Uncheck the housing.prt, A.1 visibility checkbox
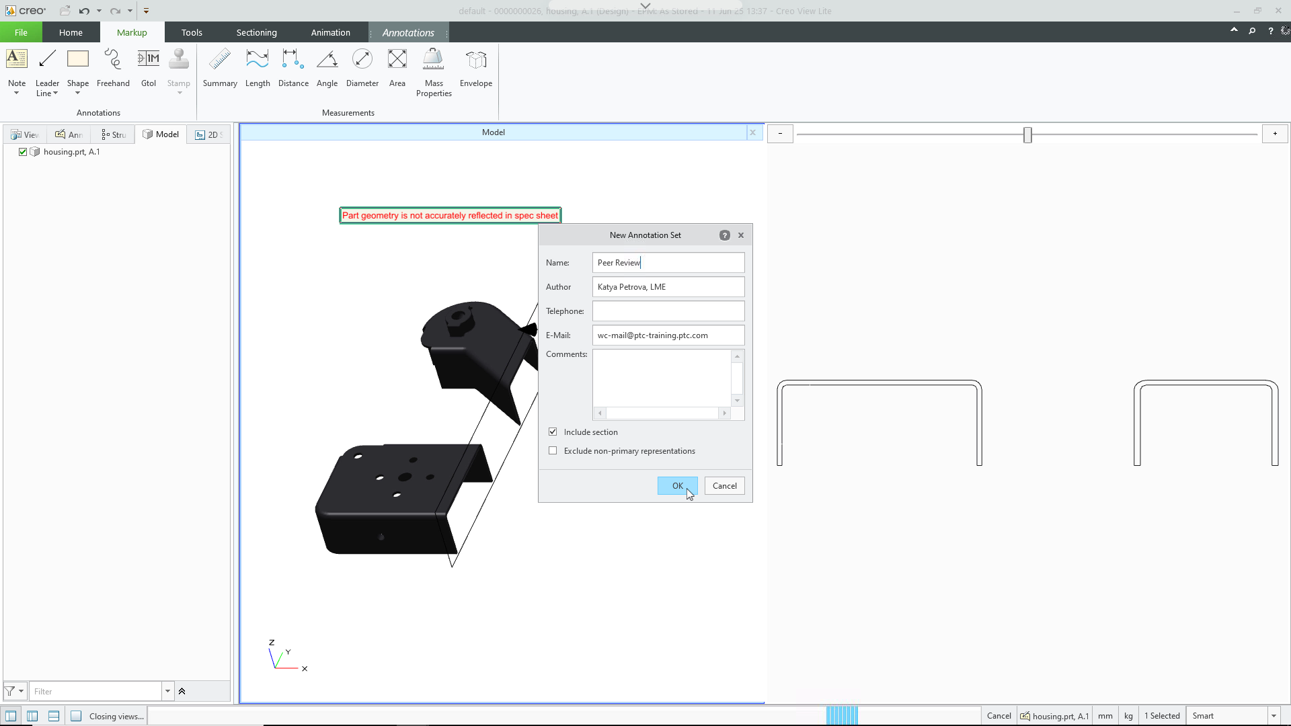This screenshot has width=1291, height=726. [23, 152]
